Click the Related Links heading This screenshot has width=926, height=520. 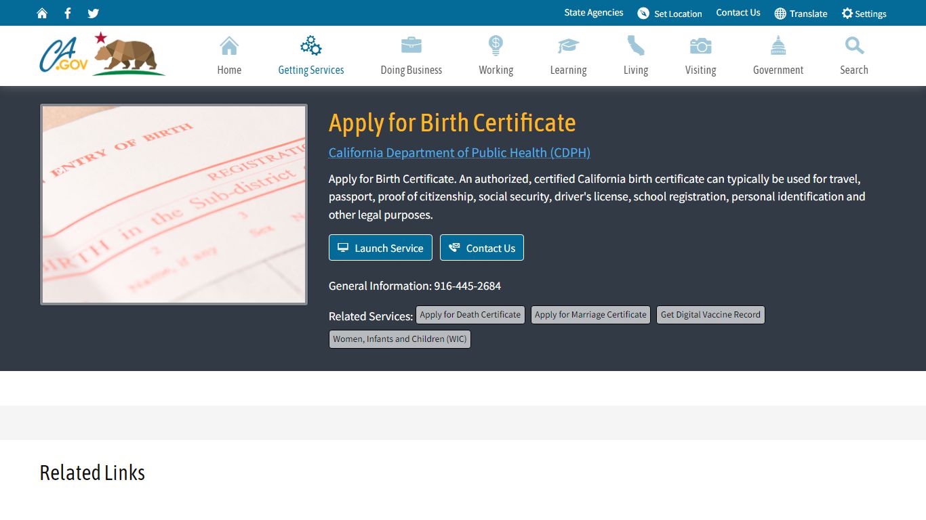coord(92,473)
